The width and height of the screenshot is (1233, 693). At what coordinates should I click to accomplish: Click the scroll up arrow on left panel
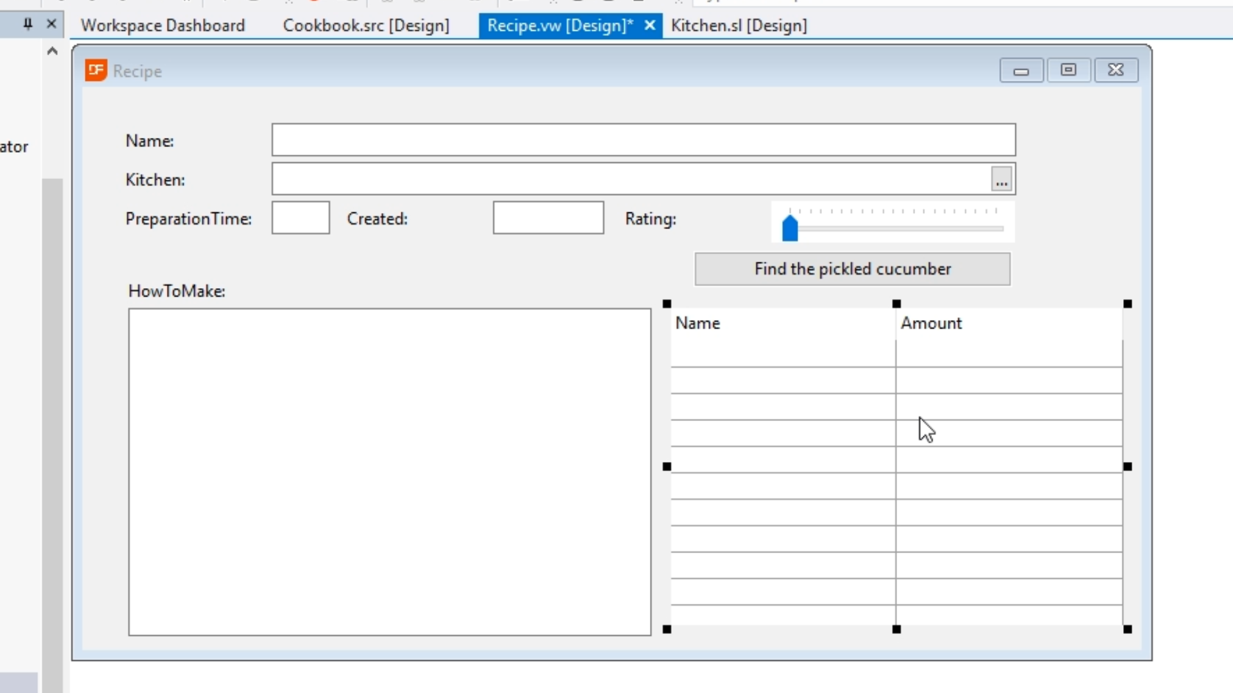tap(53, 51)
